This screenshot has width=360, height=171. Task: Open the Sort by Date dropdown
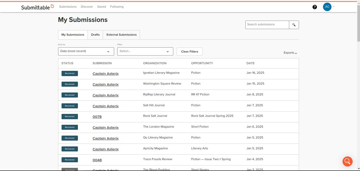(x=86, y=51)
